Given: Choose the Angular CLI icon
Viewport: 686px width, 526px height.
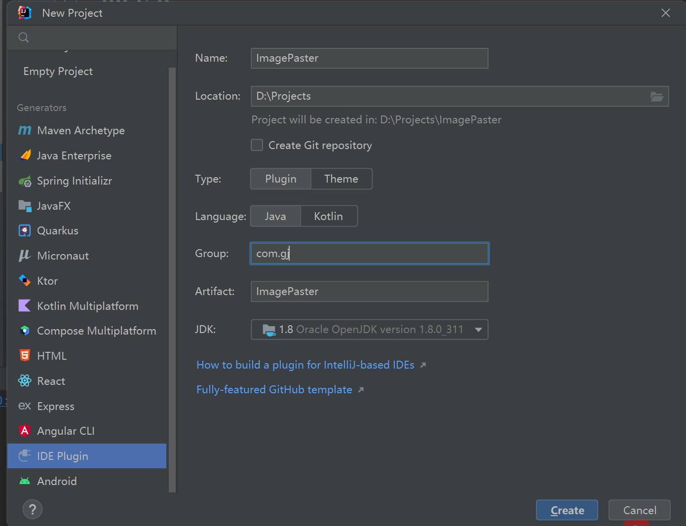Looking at the screenshot, I should [x=25, y=431].
